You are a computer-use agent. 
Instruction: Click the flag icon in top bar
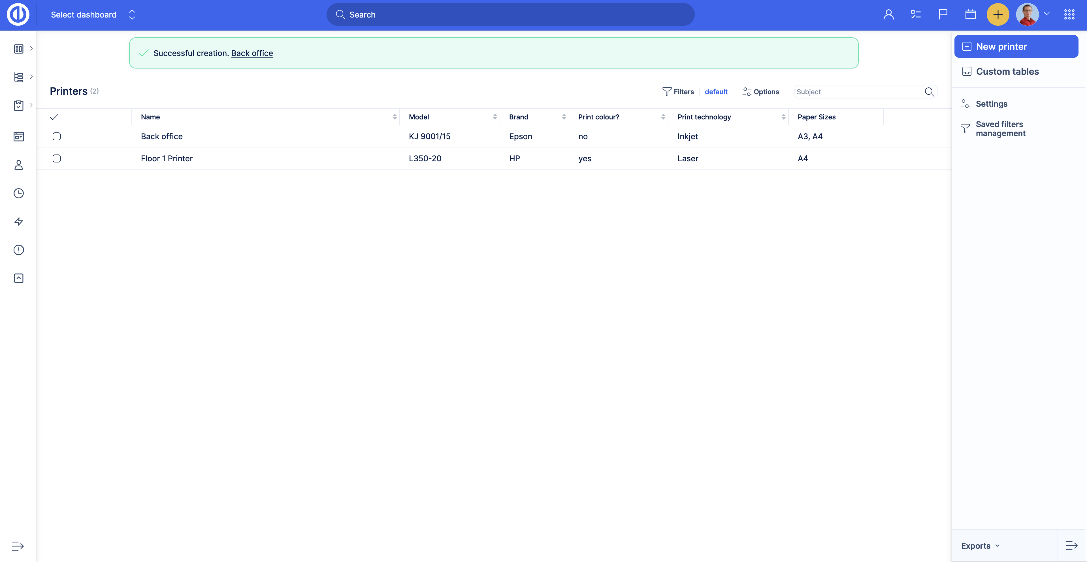[943, 15]
